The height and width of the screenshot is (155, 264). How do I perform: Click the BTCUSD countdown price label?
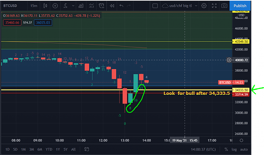pos(231,83)
